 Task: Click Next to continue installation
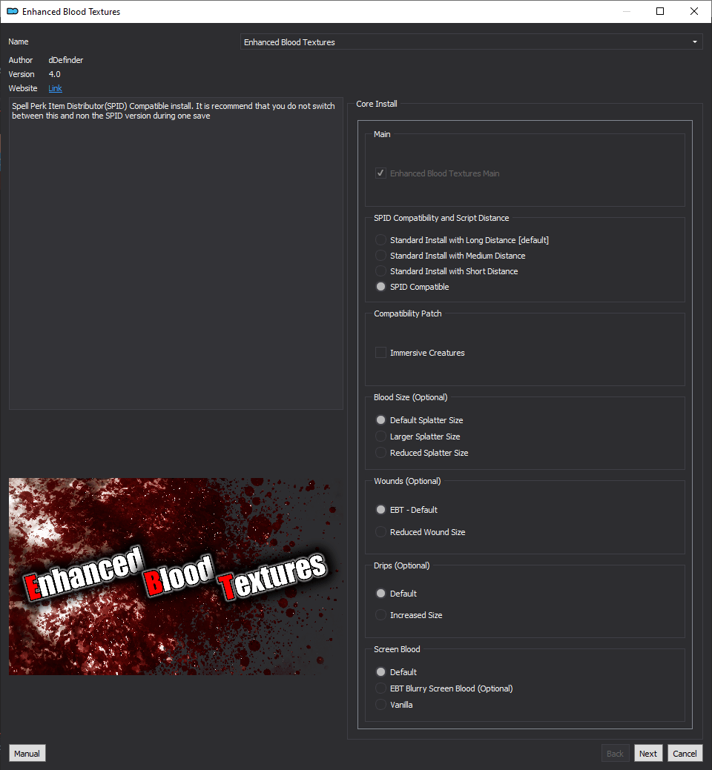click(x=647, y=753)
